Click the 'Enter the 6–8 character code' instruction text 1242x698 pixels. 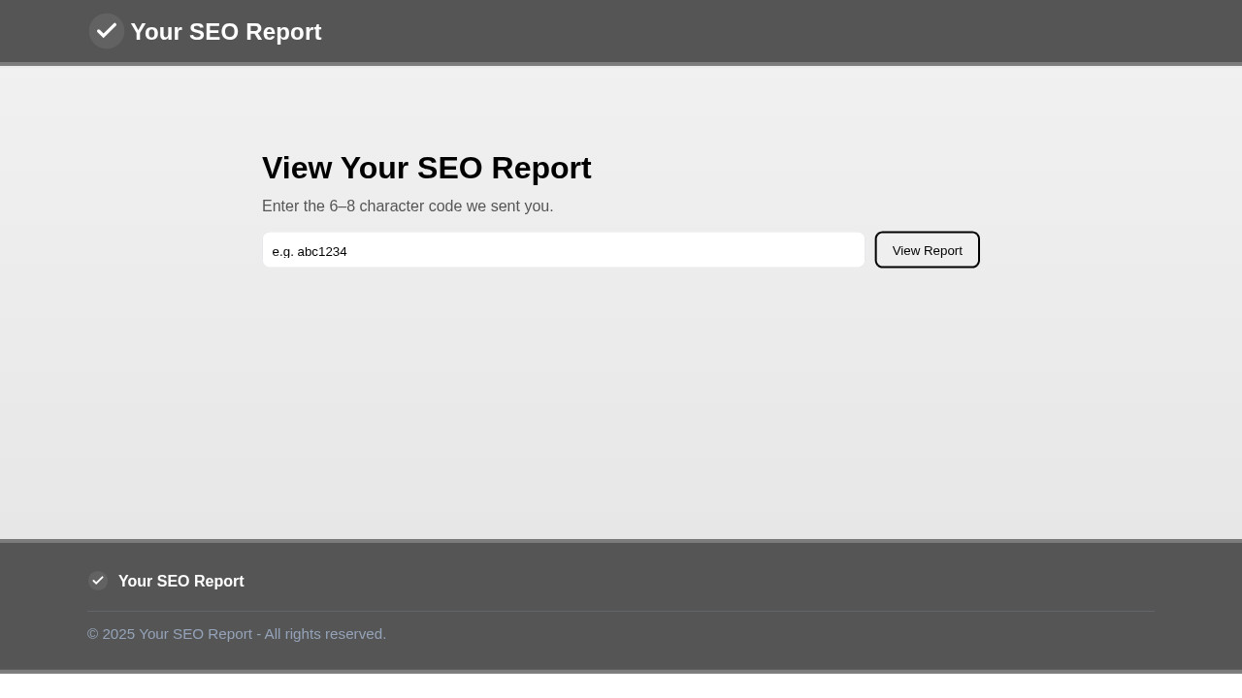click(408, 206)
